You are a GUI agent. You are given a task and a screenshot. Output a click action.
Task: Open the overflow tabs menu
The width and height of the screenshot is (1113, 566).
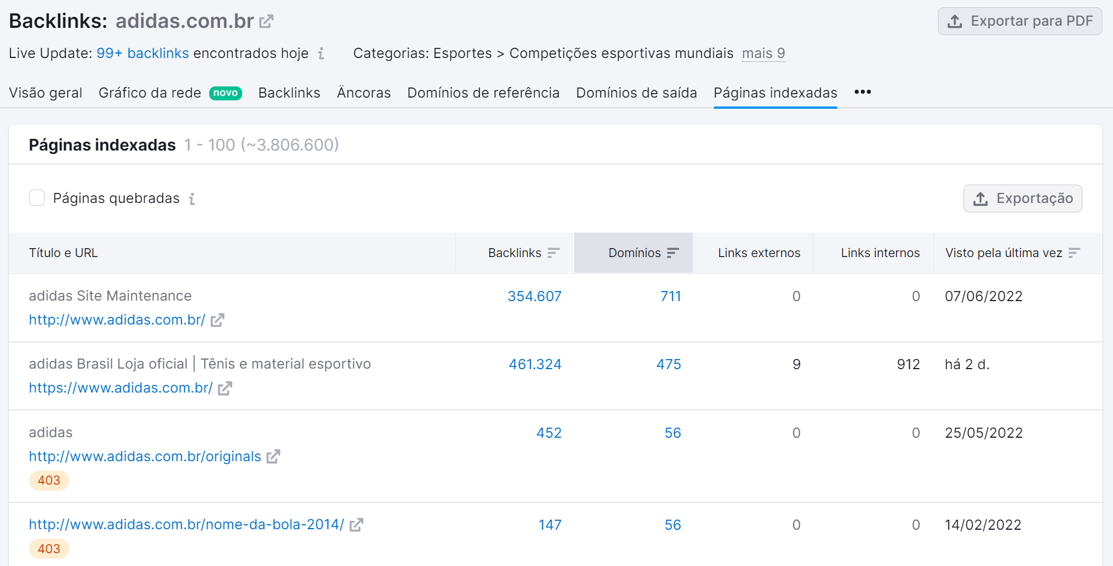(862, 92)
